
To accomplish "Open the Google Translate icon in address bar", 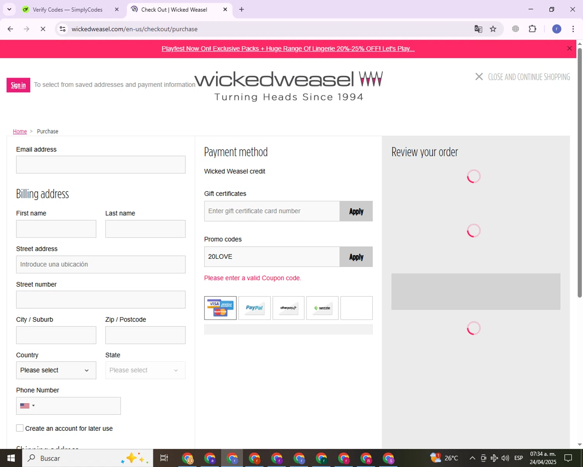I will [x=478, y=29].
